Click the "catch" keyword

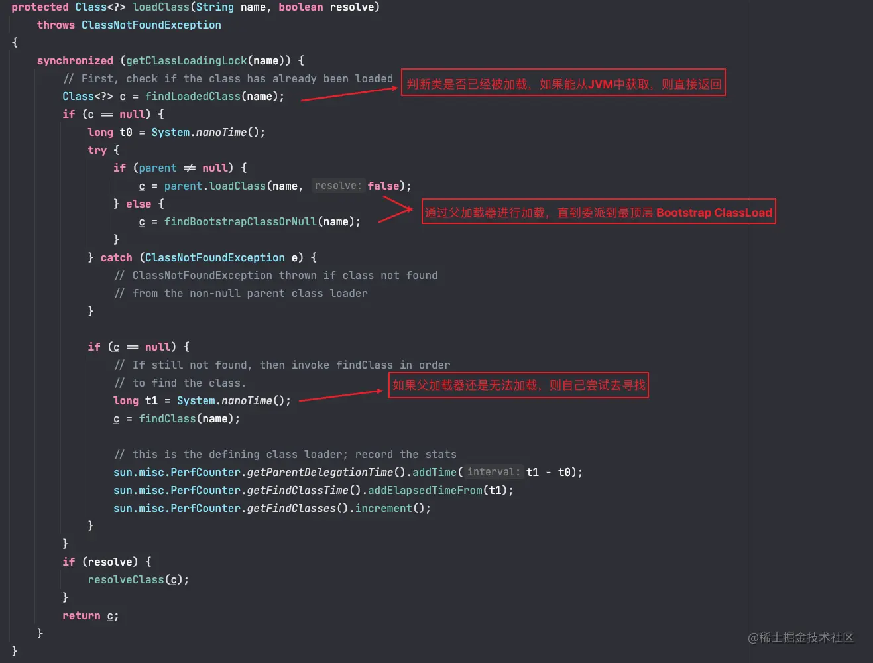(x=117, y=258)
